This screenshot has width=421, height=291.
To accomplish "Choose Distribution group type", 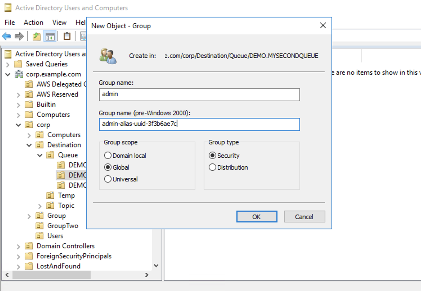I will (x=212, y=167).
